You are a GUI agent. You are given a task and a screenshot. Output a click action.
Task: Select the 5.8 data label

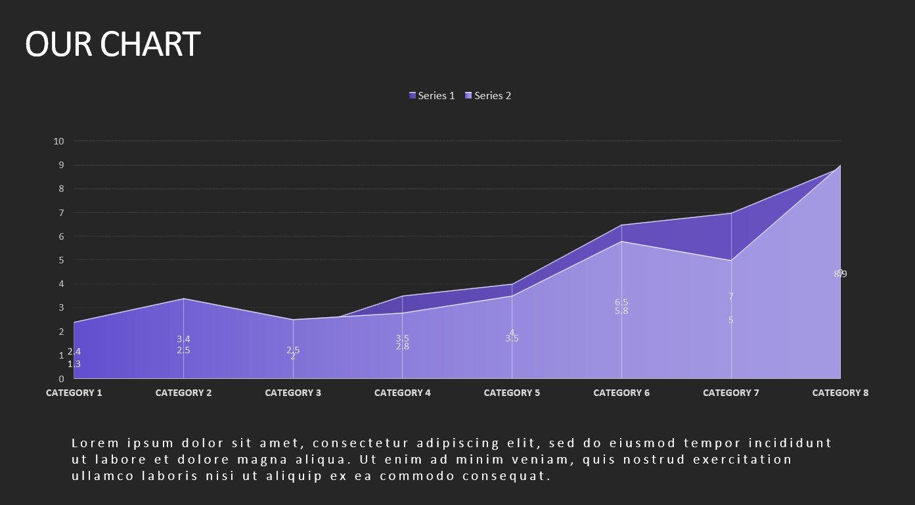tap(621, 311)
